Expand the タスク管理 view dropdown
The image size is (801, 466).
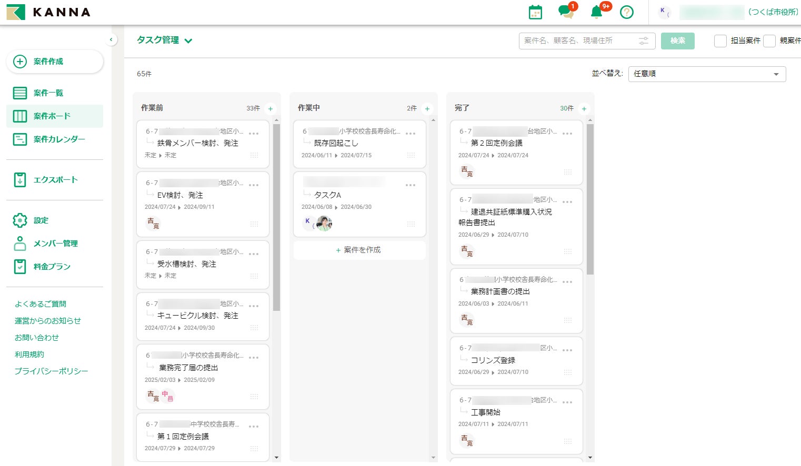(x=165, y=40)
